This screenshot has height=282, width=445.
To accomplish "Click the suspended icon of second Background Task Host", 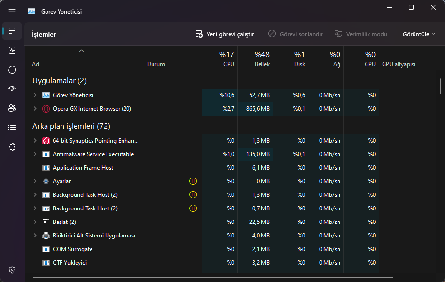I will (x=193, y=208).
